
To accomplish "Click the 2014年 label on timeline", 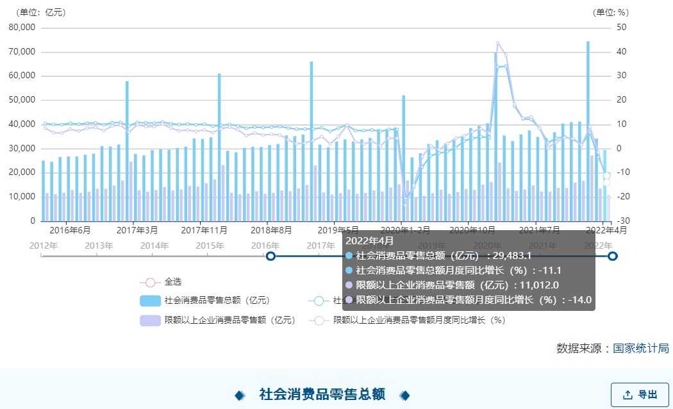I will tap(154, 246).
